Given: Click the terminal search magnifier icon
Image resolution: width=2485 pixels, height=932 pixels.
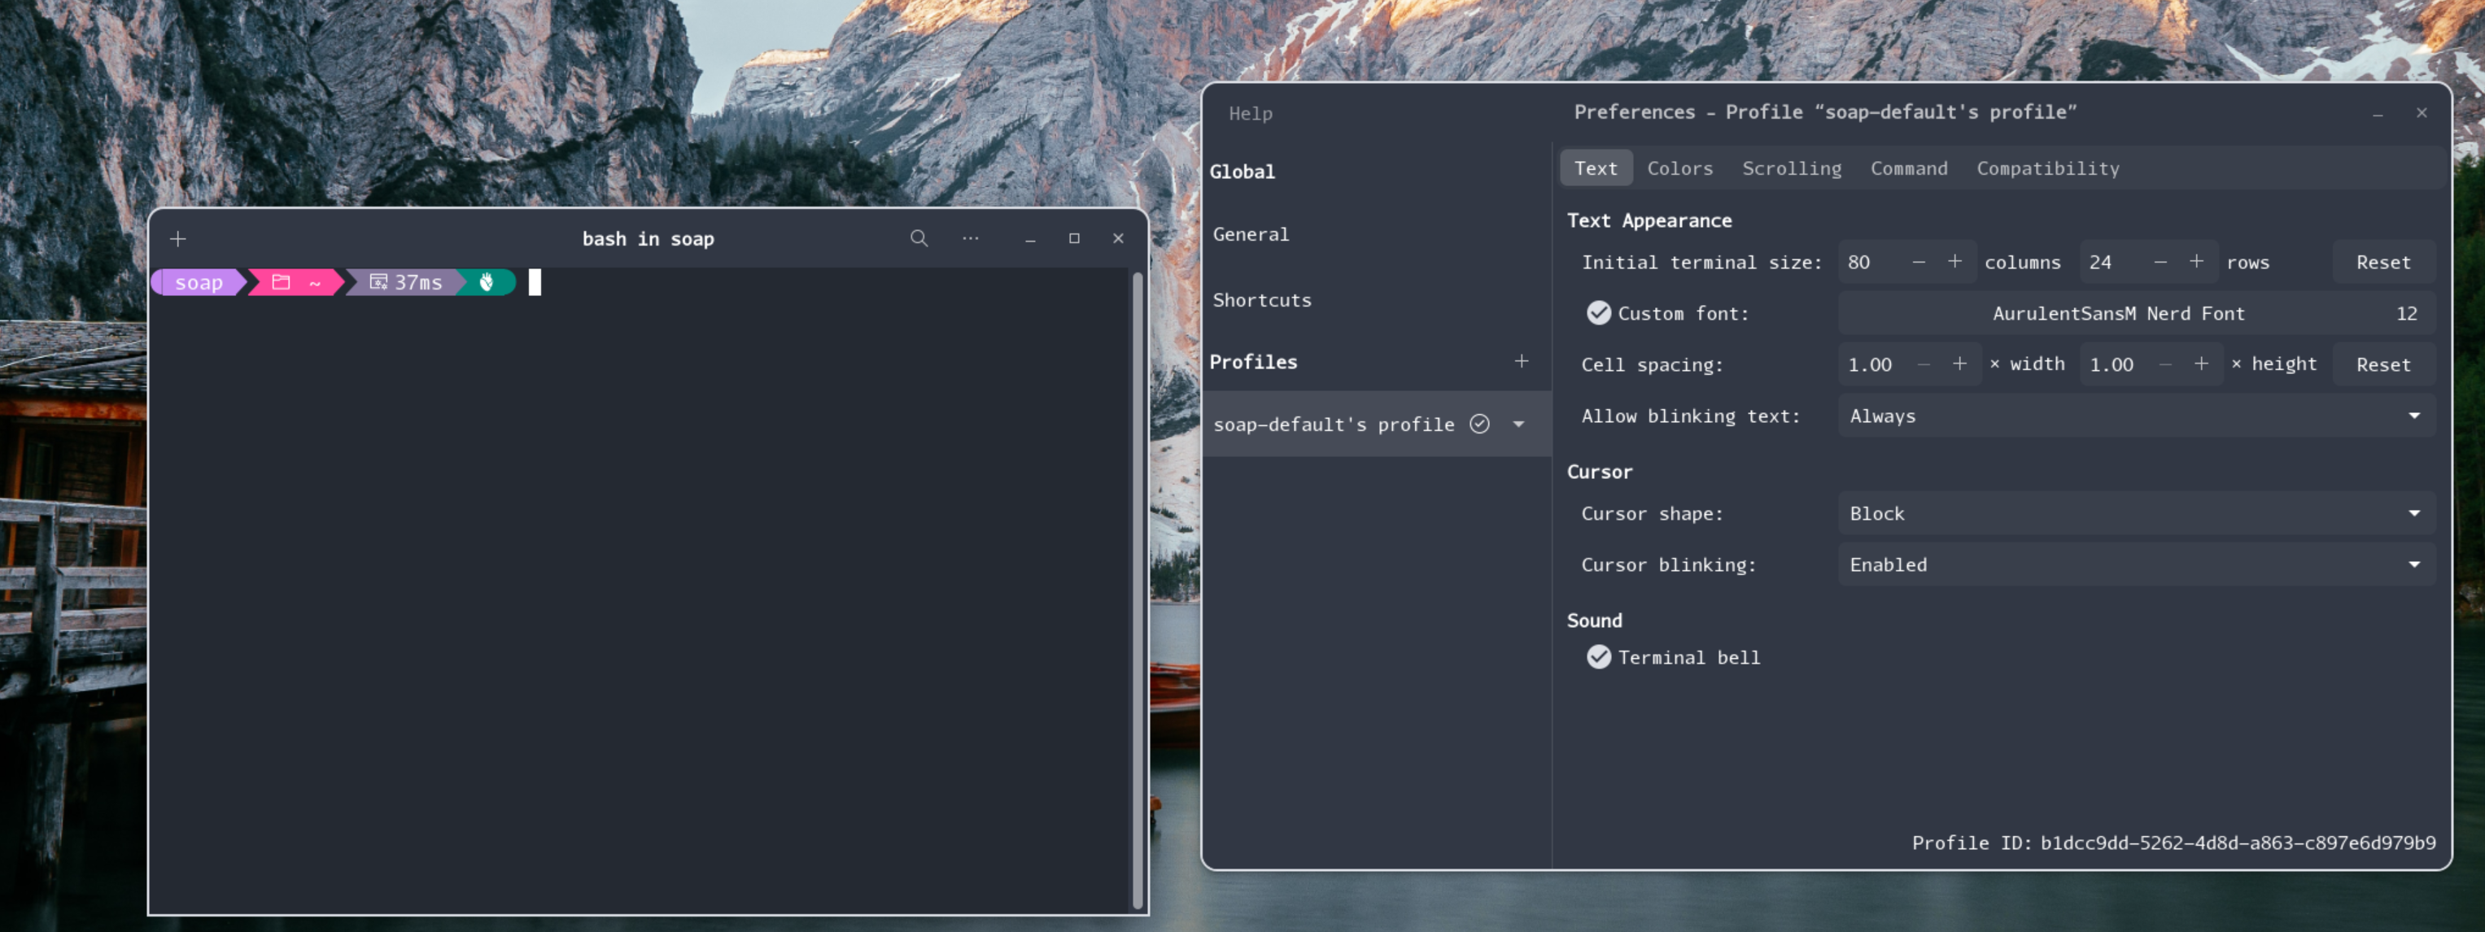Looking at the screenshot, I should pos(919,238).
